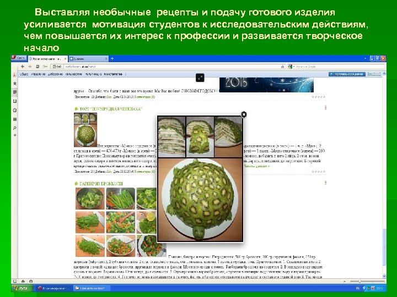Click the Web security badge in address bar
The width and height of the screenshot is (397, 297).
tap(57, 67)
